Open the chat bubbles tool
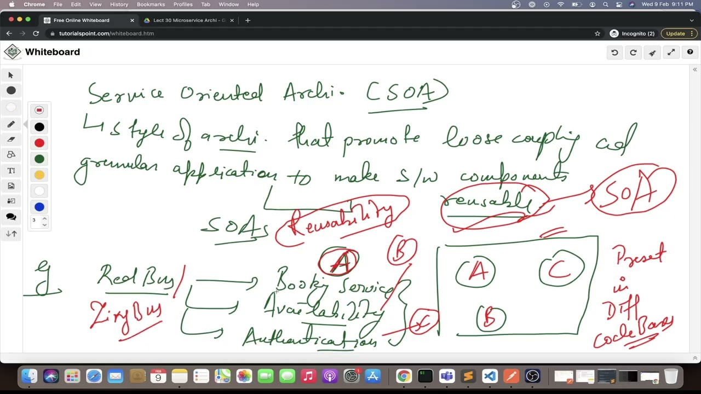Screen dimensions: 701x394 [x=11, y=217]
